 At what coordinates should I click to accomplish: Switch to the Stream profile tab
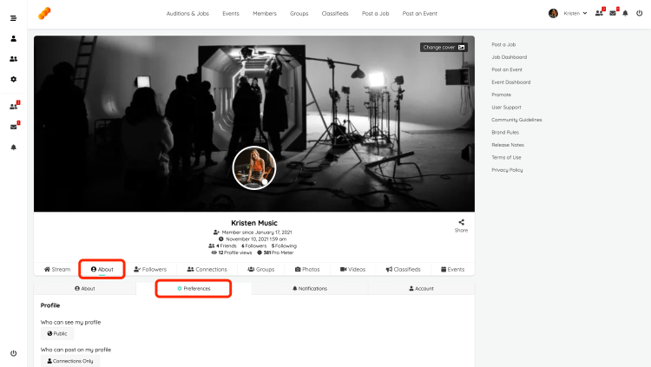click(x=57, y=270)
